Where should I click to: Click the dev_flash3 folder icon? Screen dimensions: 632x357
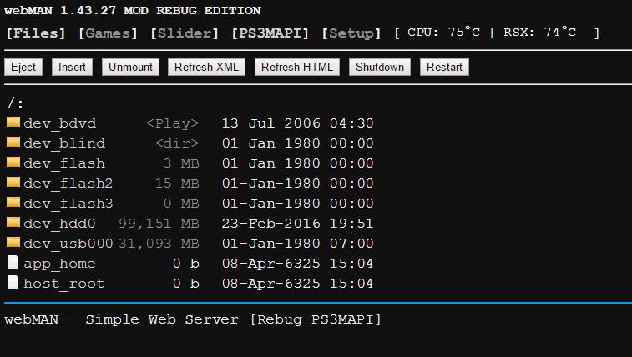coord(13,203)
